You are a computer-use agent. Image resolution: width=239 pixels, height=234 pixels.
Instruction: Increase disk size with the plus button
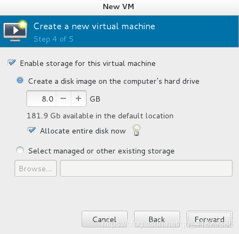[78, 98]
